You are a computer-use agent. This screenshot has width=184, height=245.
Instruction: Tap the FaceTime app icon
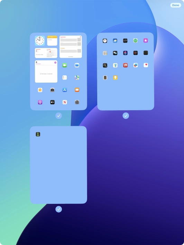pyautogui.click(x=65, y=65)
